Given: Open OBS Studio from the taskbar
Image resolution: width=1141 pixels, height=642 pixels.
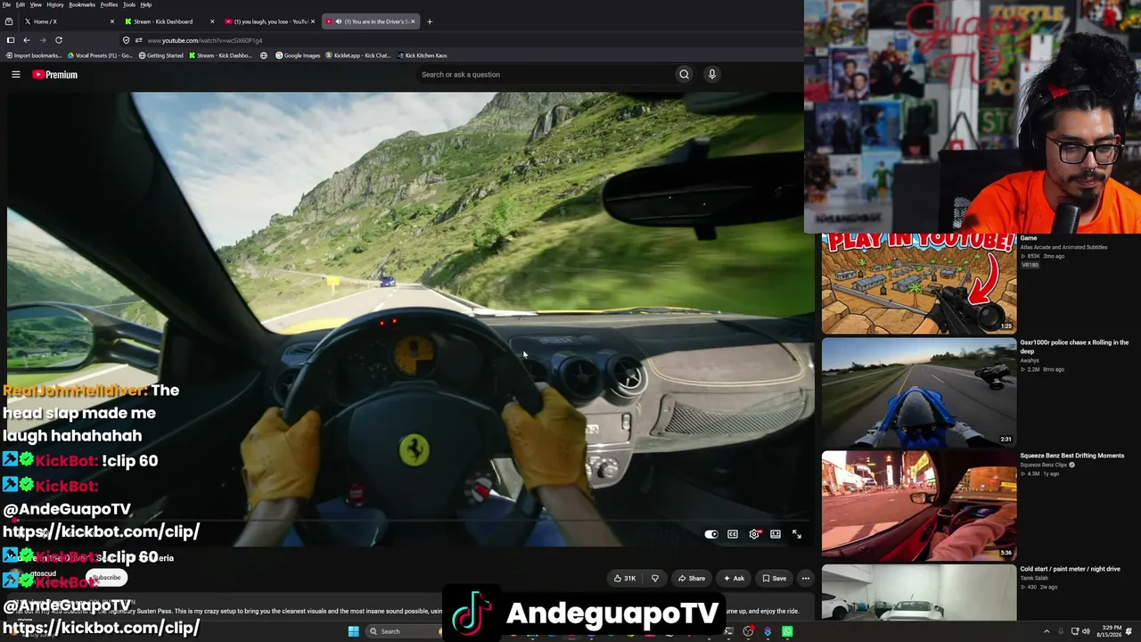Looking at the screenshot, I should pos(748,631).
